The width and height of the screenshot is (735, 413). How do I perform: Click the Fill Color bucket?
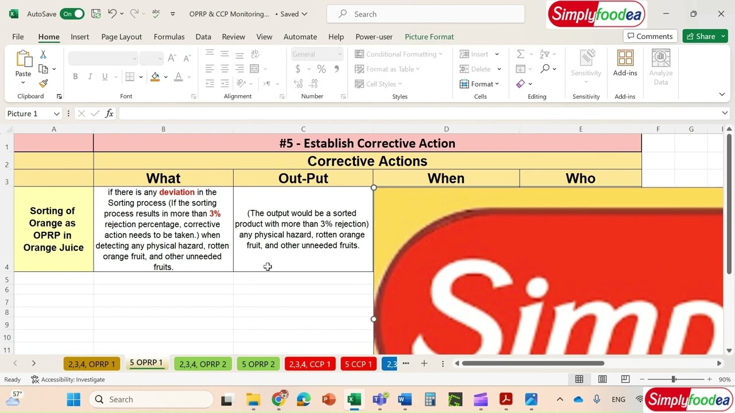155,76
